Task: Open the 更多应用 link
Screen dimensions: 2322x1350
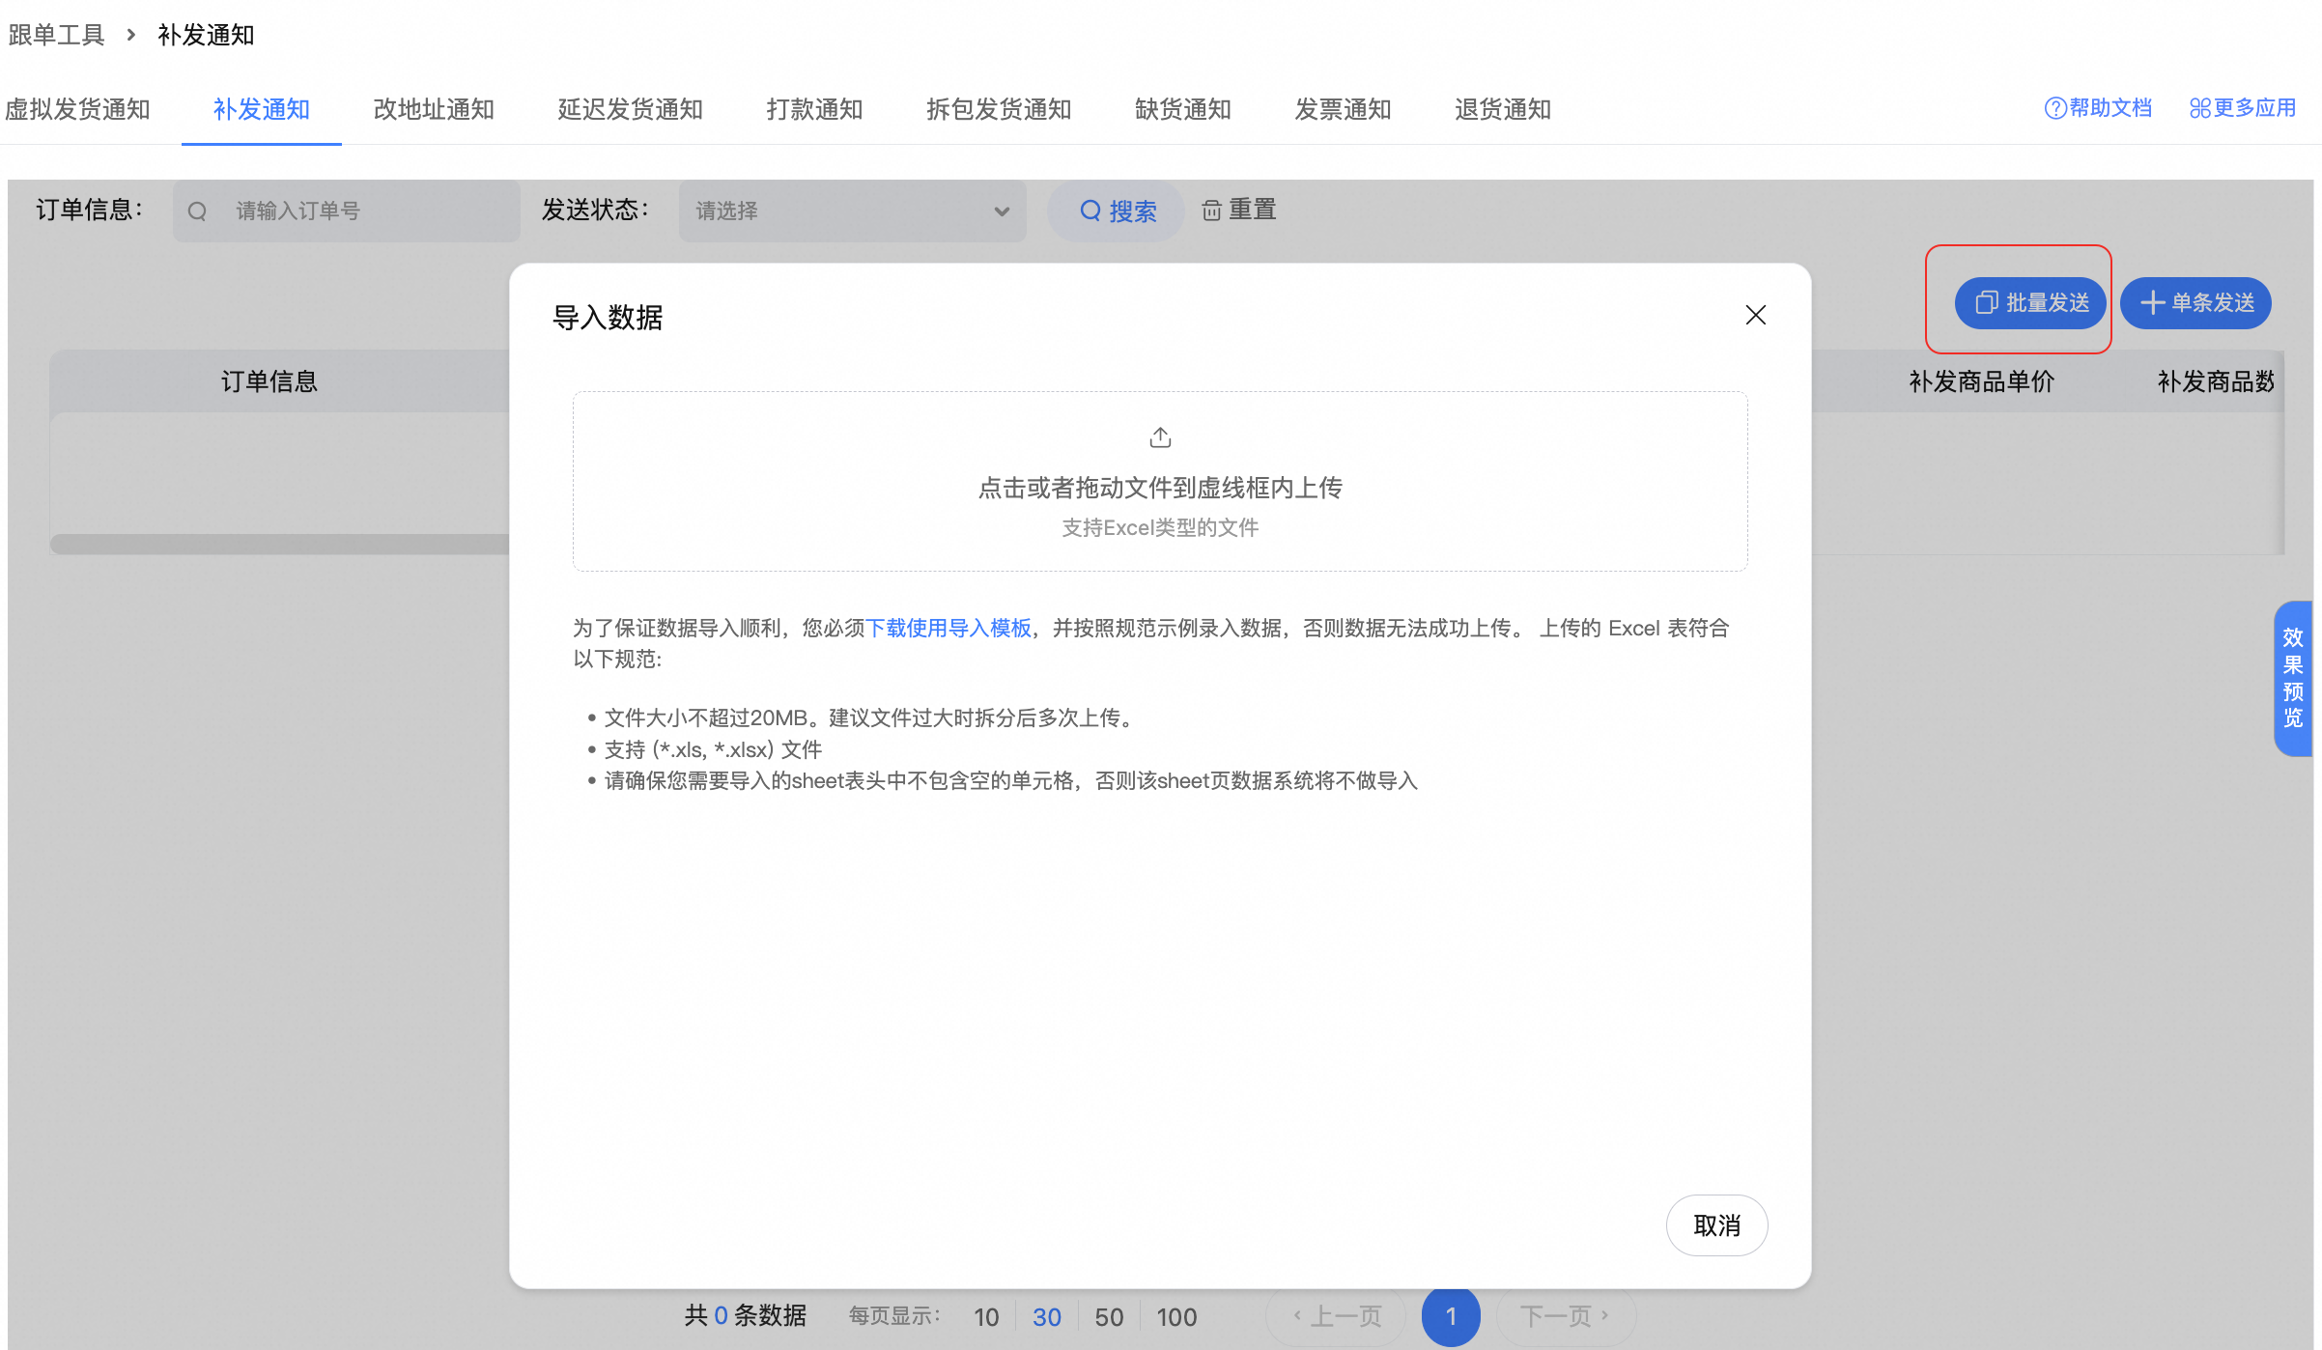Action: click(2242, 108)
